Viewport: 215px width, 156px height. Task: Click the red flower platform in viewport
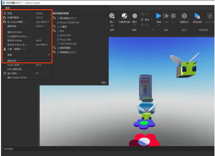click(144, 140)
